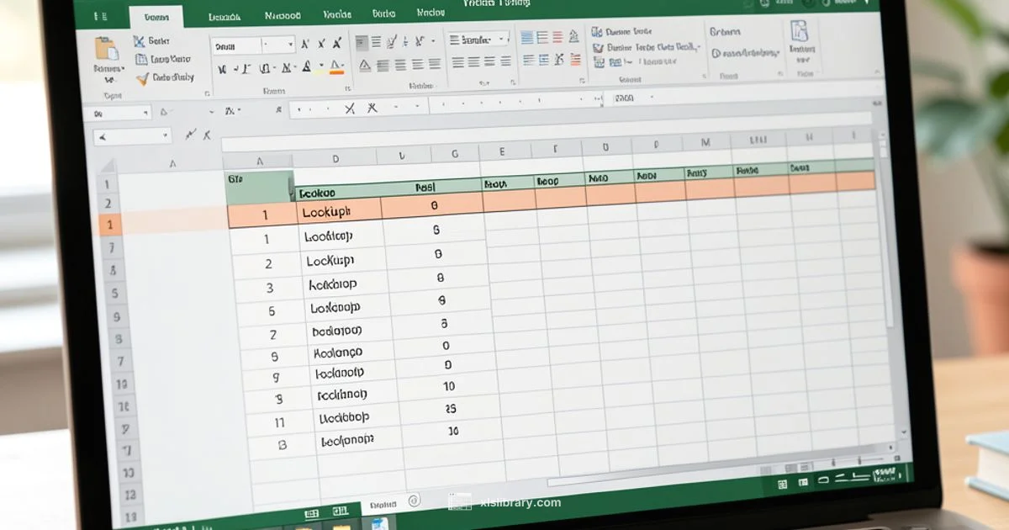
Task: Click inside the Name Box field
Action: click(x=118, y=112)
